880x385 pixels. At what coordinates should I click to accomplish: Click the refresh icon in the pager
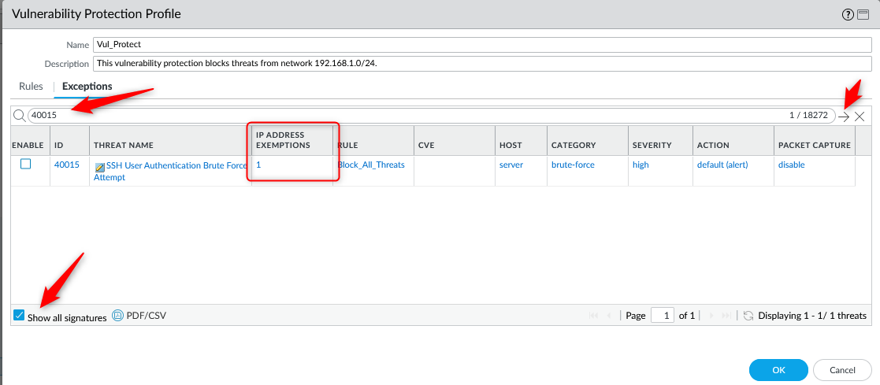pyautogui.click(x=748, y=316)
